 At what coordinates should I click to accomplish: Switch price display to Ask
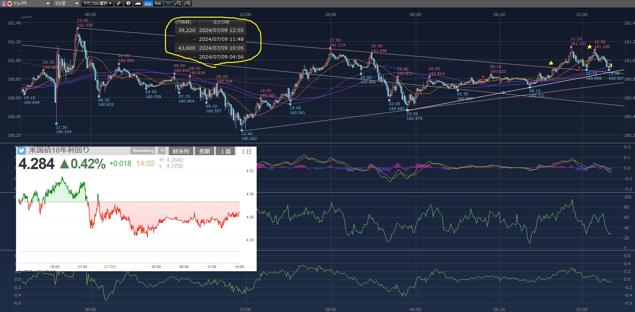click(x=158, y=3)
